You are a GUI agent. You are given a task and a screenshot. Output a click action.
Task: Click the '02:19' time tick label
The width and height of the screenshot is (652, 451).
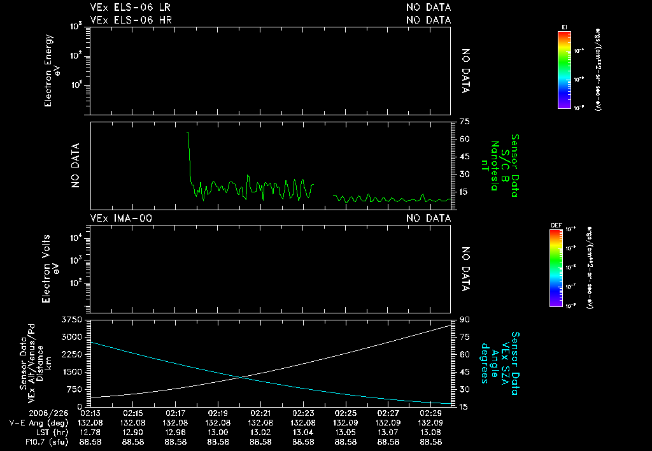click(218, 413)
